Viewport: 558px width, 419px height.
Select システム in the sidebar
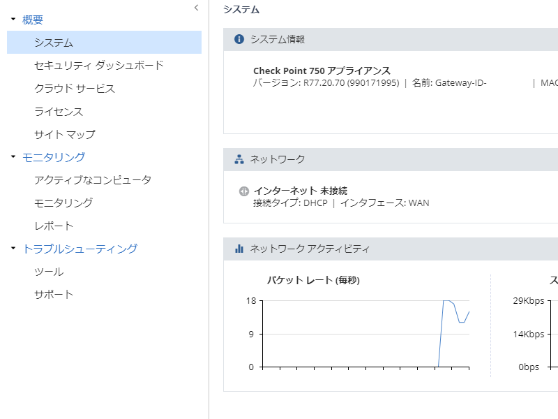point(54,43)
